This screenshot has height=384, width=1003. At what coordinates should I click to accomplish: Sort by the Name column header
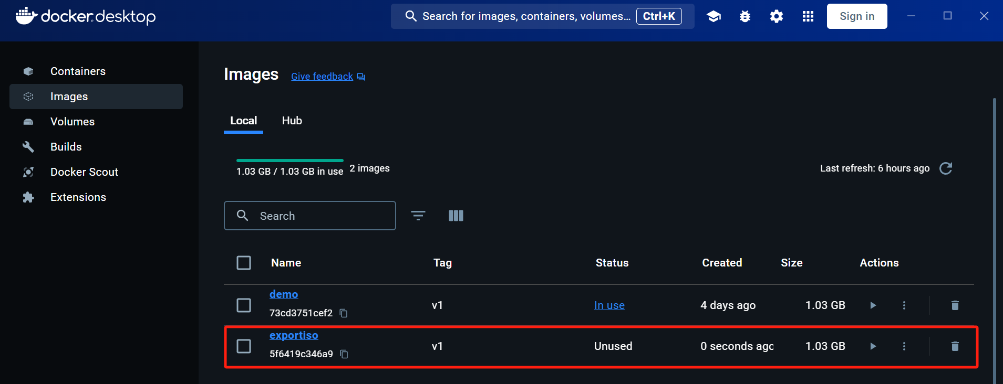click(x=286, y=263)
